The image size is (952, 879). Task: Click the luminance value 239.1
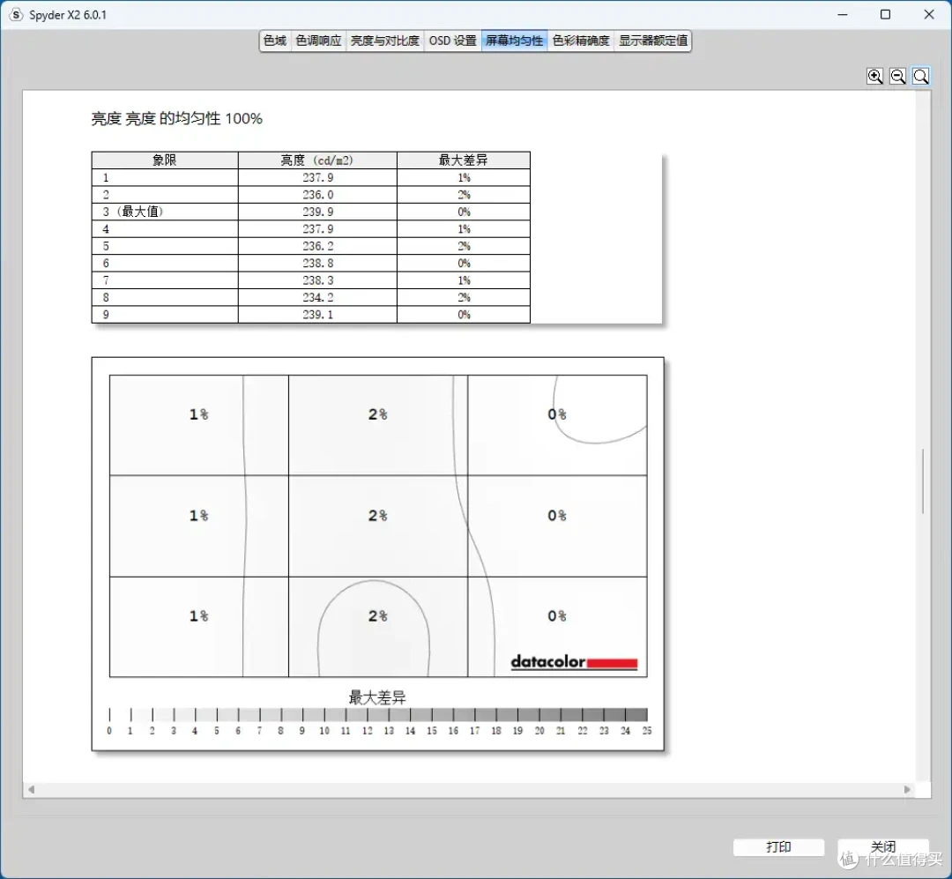pos(318,315)
